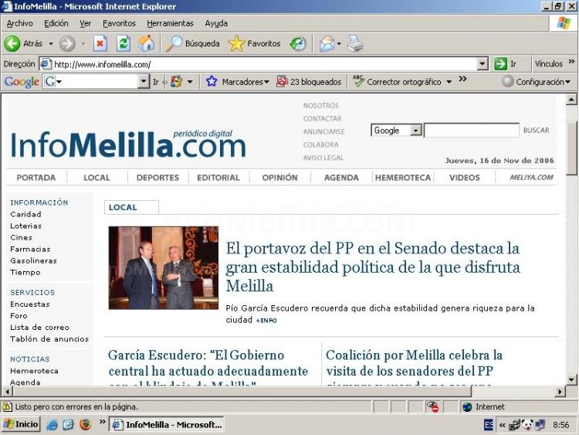
Task: Expand the address bar dropdown
Action: pyautogui.click(x=482, y=64)
